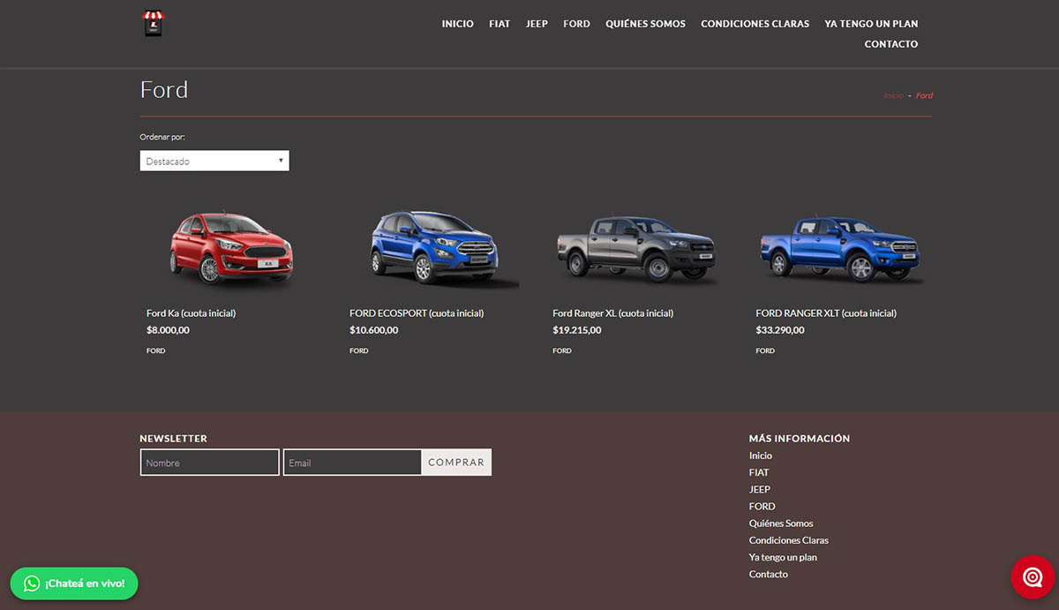The height and width of the screenshot is (610, 1059).
Task: Open the Ford Ka (cuota inicial) title link
Action: click(x=191, y=313)
